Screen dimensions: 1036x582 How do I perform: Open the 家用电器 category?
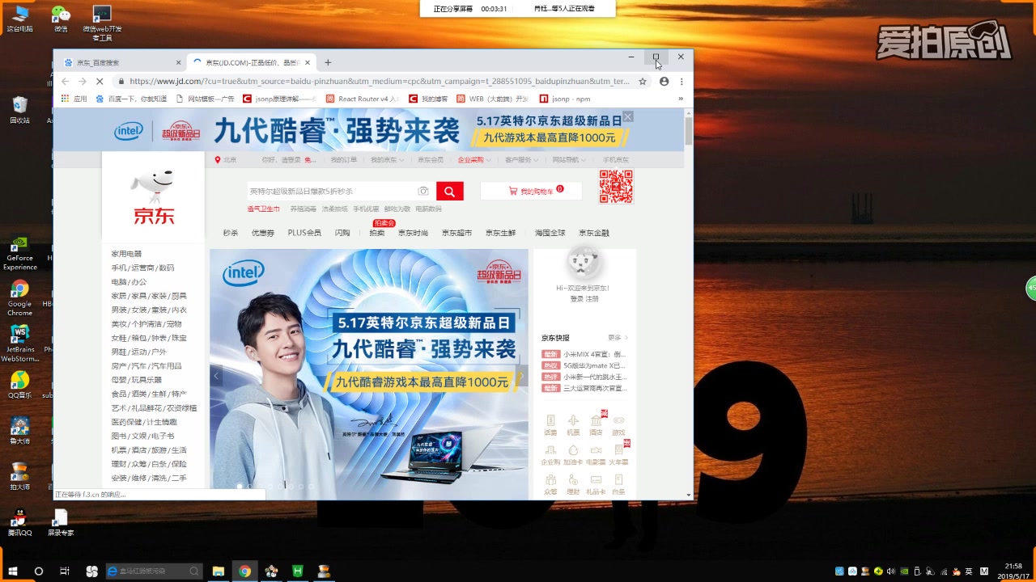(126, 254)
